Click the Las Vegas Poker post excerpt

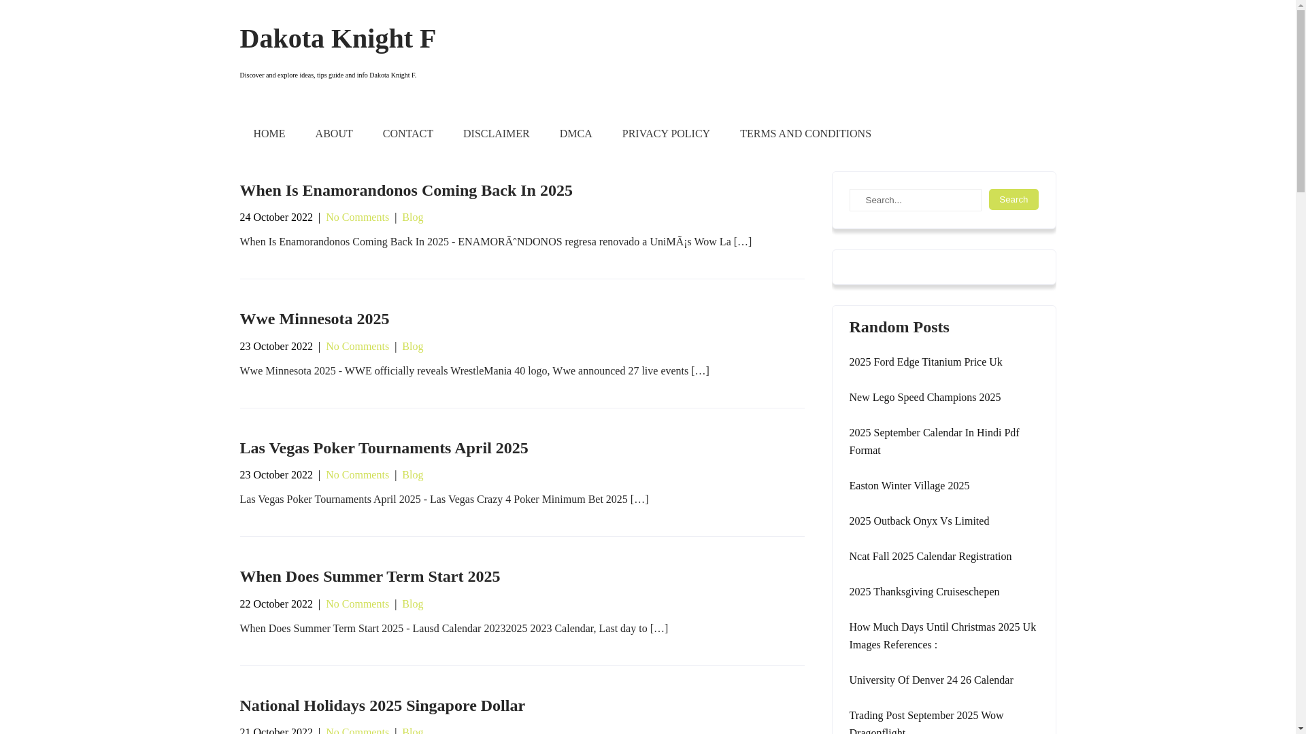pos(443,500)
